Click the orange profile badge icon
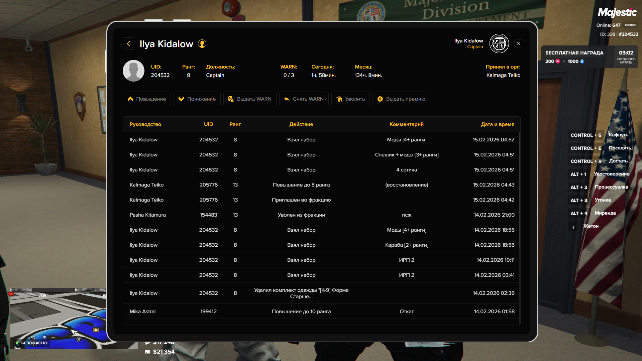The height and width of the screenshot is (361, 642). tap(202, 44)
